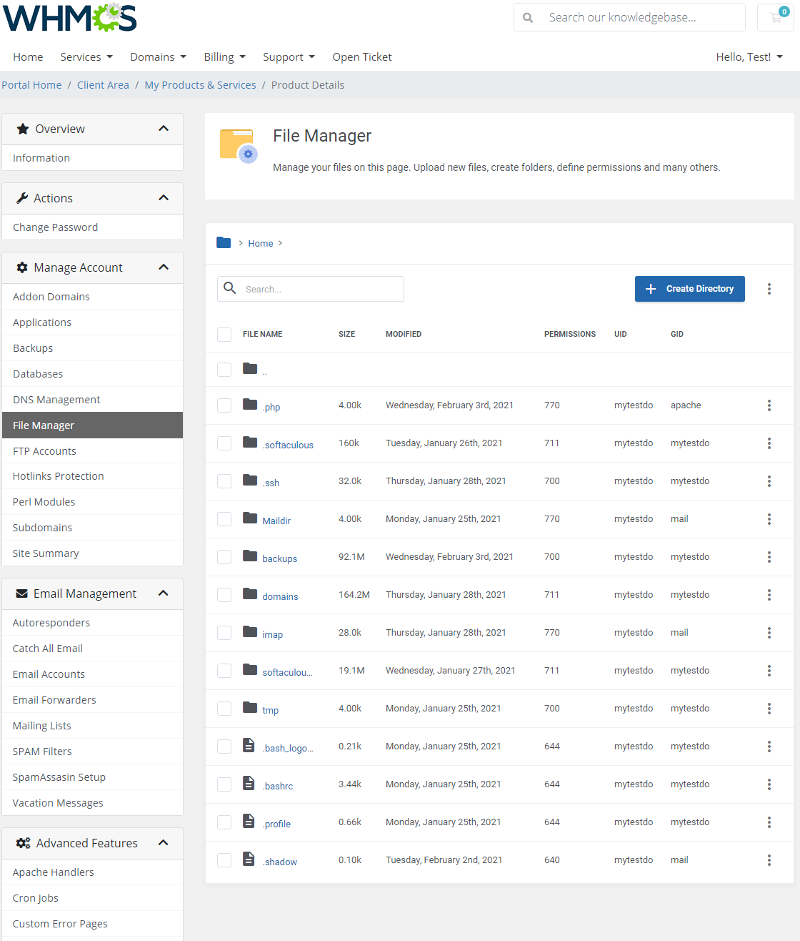Open actions menu for backups row
The width and height of the screenshot is (800, 941).
(769, 557)
